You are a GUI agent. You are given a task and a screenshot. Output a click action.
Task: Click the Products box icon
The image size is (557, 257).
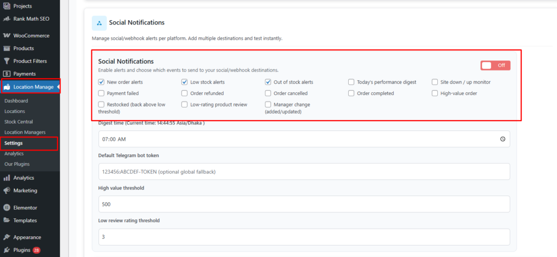(7, 48)
